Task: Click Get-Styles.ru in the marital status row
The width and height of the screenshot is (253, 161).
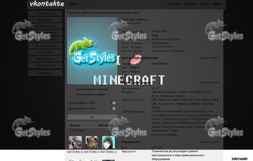Action: click(173, 39)
